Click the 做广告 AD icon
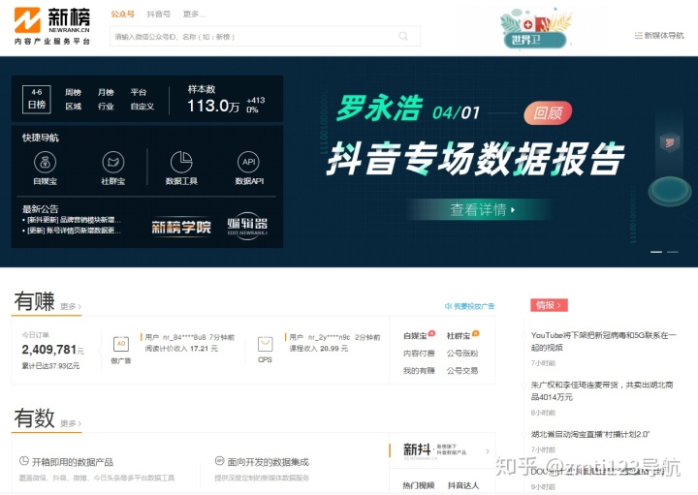The width and height of the screenshot is (698, 495). [x=121, y=344]
